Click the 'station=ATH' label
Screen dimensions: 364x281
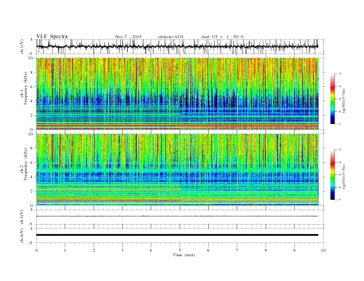pos(171,37)
